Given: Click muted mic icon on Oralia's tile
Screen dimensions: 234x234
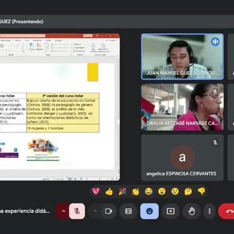Looking at the screenshot, I should coord(215,92).
